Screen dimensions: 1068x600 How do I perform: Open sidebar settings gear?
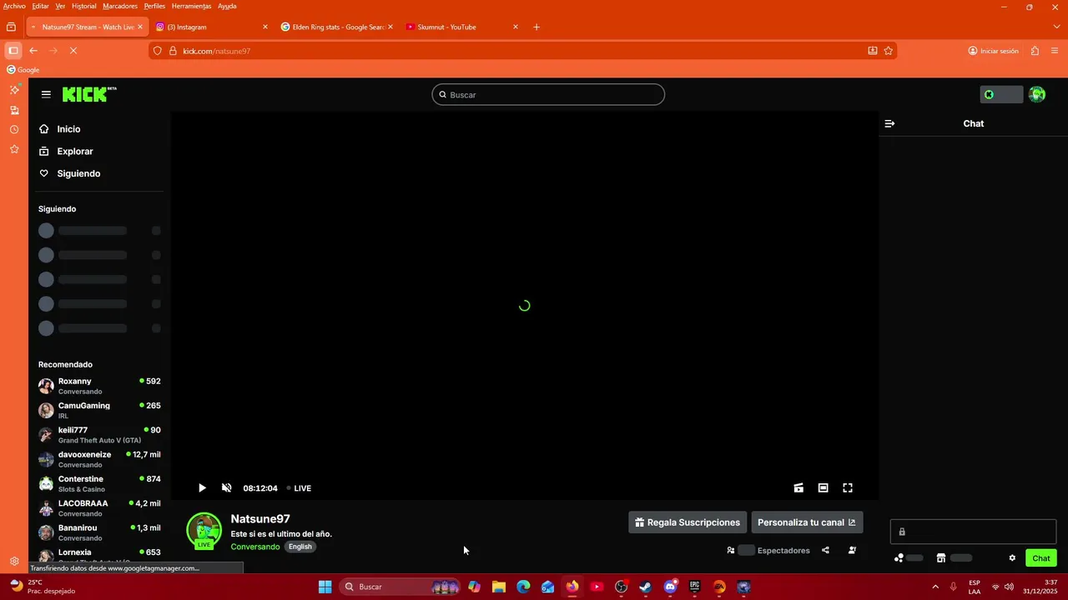coord(14,562)
